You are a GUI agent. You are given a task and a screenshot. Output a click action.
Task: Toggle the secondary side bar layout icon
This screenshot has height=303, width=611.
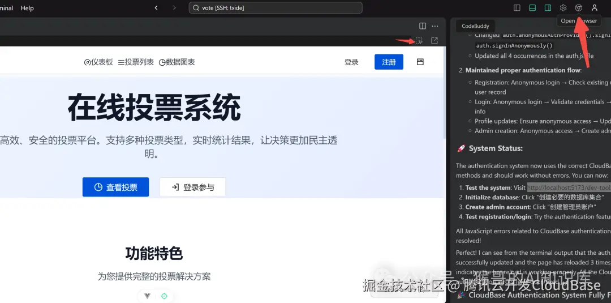(548, 8)
